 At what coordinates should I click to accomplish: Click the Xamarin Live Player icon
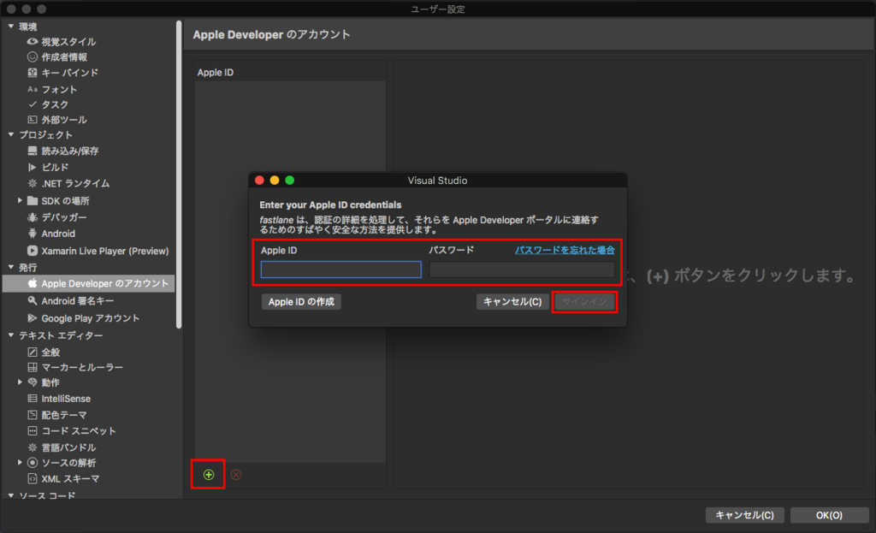click(x=33, y=251)
